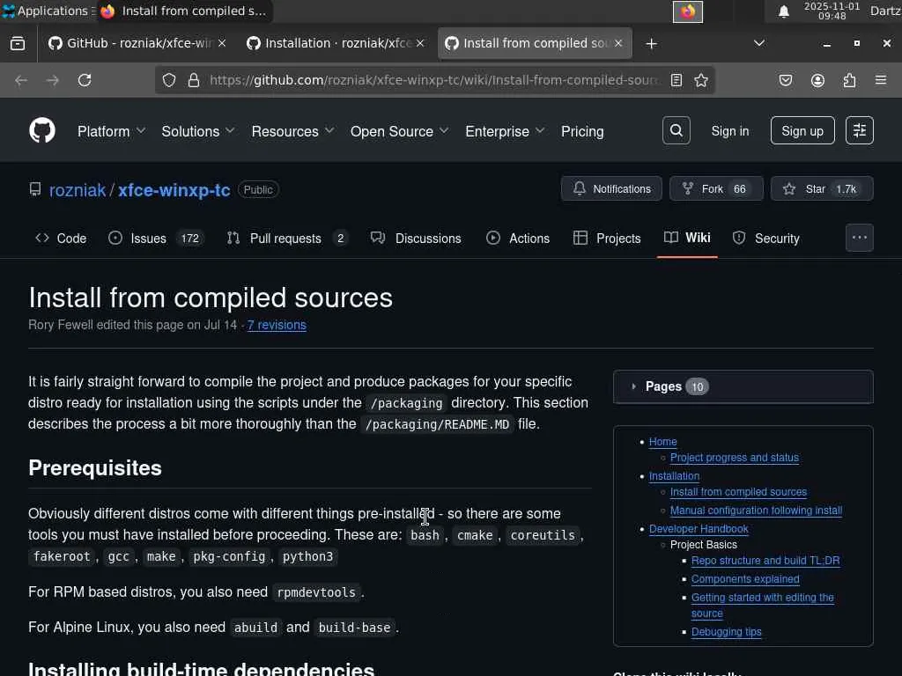Switch to the Issues tab
Screen dimensions: 902x676
coord(148,239)
